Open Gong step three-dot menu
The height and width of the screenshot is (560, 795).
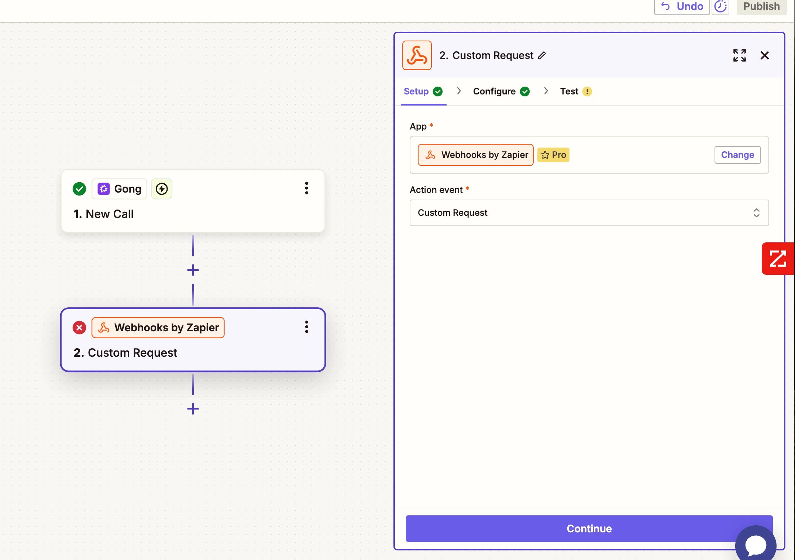pyautogui.click(x=306, y=188)
